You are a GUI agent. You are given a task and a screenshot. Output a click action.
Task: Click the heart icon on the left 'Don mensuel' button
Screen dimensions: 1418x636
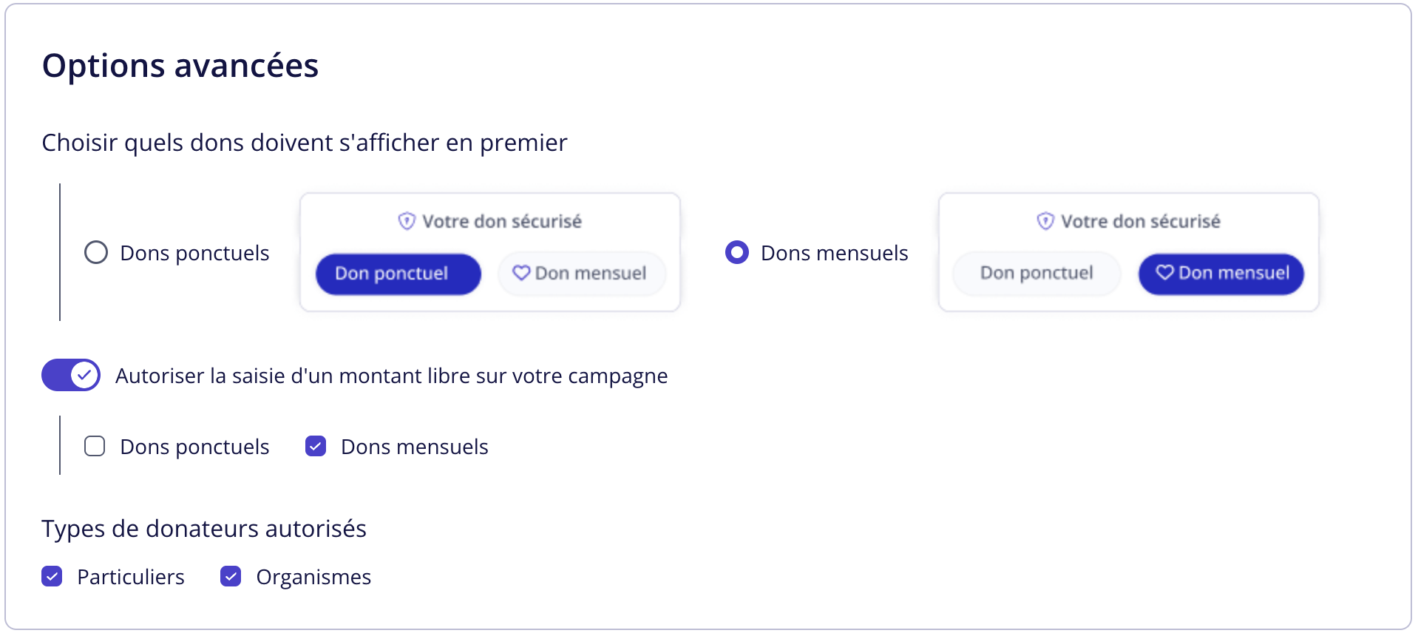pyautogui.click(x=522, y=273)
